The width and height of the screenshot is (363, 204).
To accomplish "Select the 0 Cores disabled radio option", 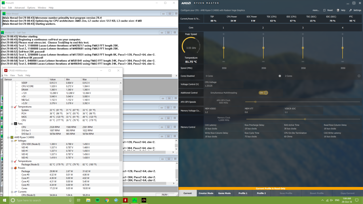I will pyautogui.click(x=280, y=76).
